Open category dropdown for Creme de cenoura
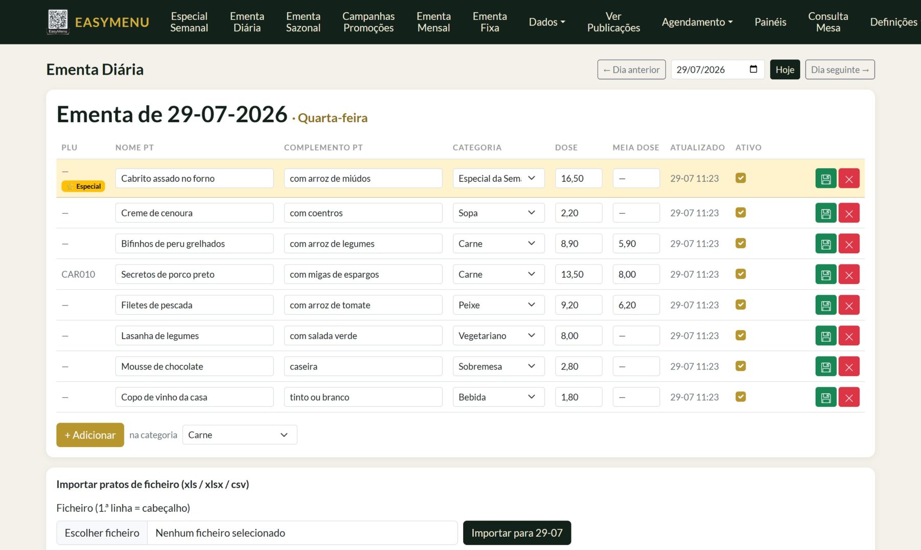 point(498,213)
